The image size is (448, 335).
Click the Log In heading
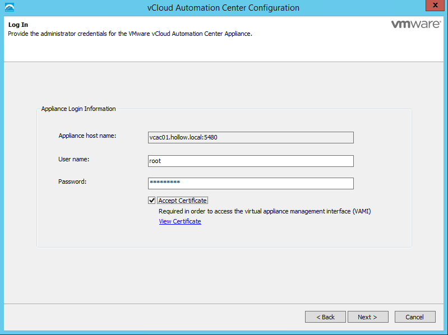click(x=18, y=25)
